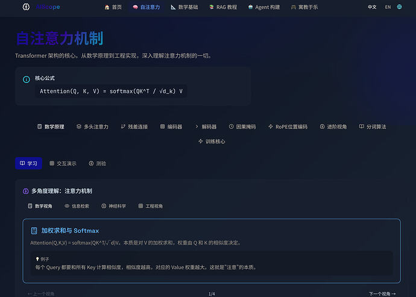Image resolution: width=416 pixels, height=297 pixels.
Task: Switch to the 交互演示 mode
Action: tap(63, 163)
